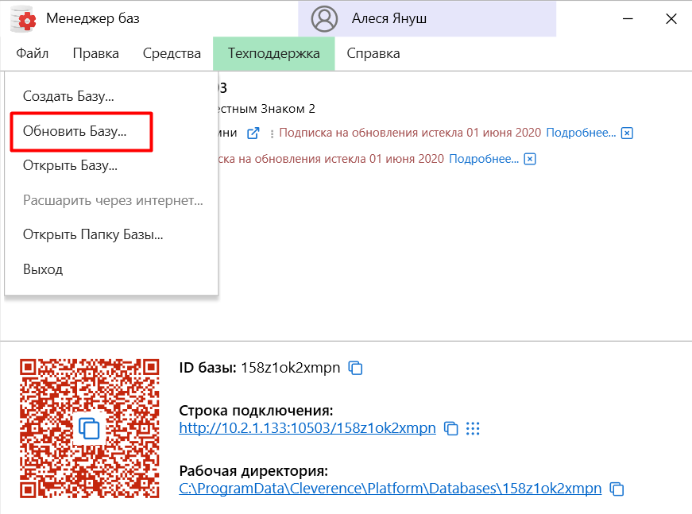This screenshot has height=514, width=692.
Task: Open the Правка menu
Action: [96, 53]
